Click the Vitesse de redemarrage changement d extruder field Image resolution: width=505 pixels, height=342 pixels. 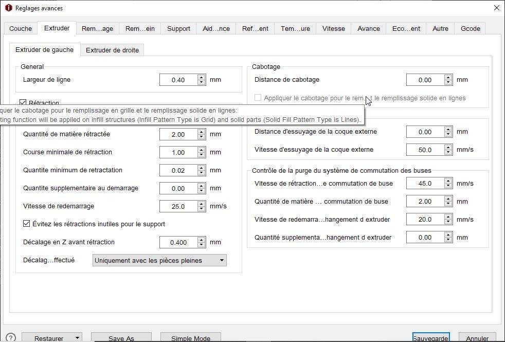coord(425,219)
